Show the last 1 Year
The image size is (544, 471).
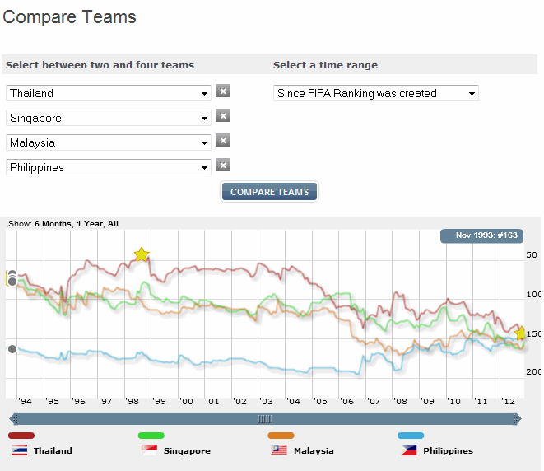tap(90, 224)
